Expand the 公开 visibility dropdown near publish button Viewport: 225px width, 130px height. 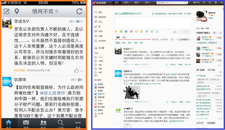tap(175, 32)
